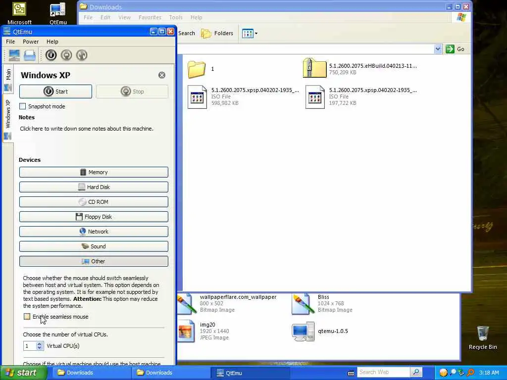The height and width of the screenshot is (380, 507).
Task: Open the View menu in Downloads window
Action: [x=124, y=17]
